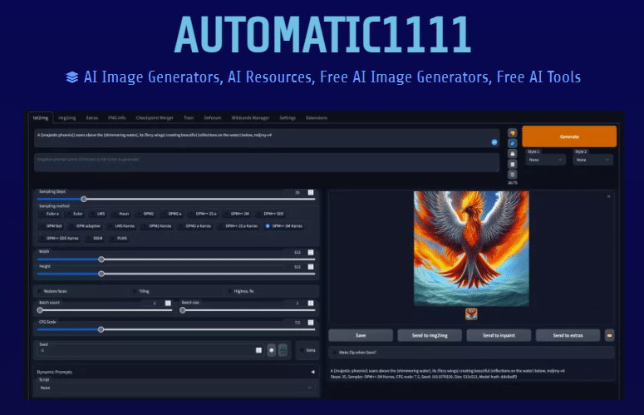
Task: Open the Deforum tab
Action: pos(213,118)
